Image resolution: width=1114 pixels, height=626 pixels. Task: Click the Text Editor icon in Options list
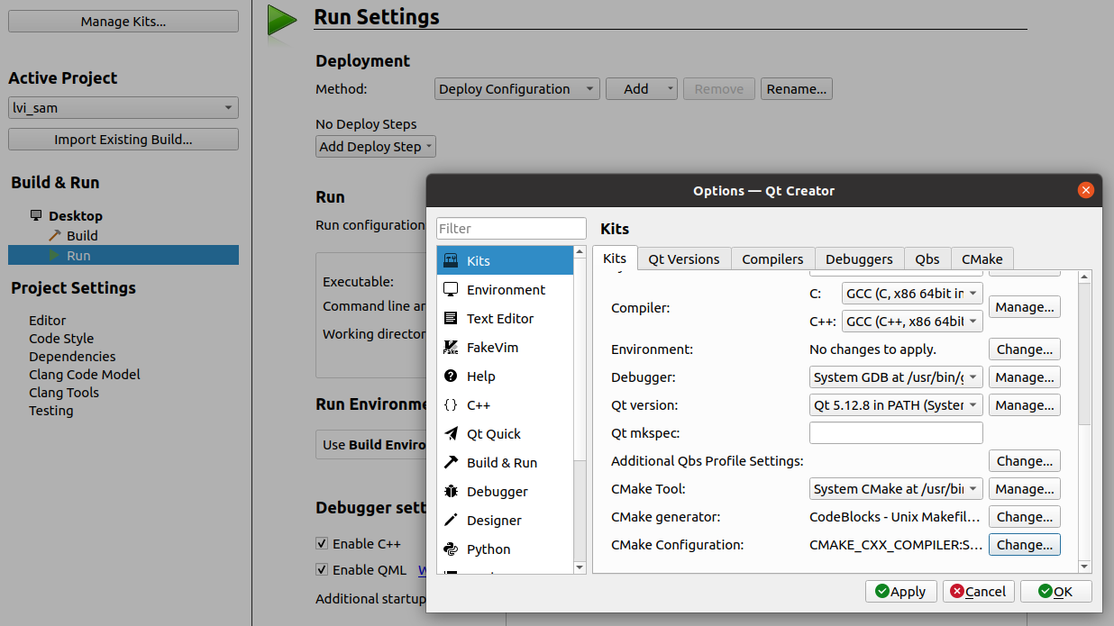click(451, 319)
